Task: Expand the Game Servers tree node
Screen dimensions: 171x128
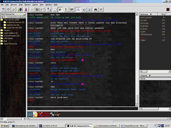Action: [x=2, y=28]
